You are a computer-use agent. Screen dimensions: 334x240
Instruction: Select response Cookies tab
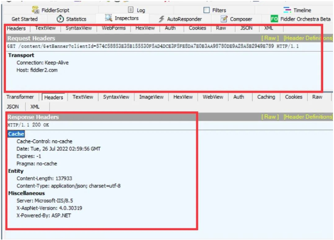pyautogui.click(x=293, y=97)
